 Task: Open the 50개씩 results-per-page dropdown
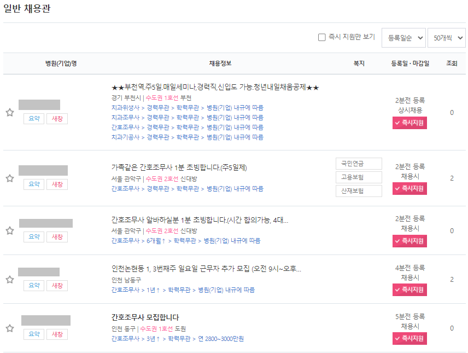coord(445,37)
